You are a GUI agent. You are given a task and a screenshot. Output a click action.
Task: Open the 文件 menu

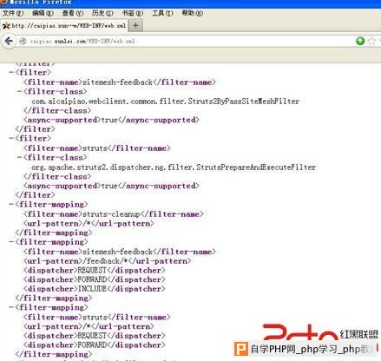13,13
